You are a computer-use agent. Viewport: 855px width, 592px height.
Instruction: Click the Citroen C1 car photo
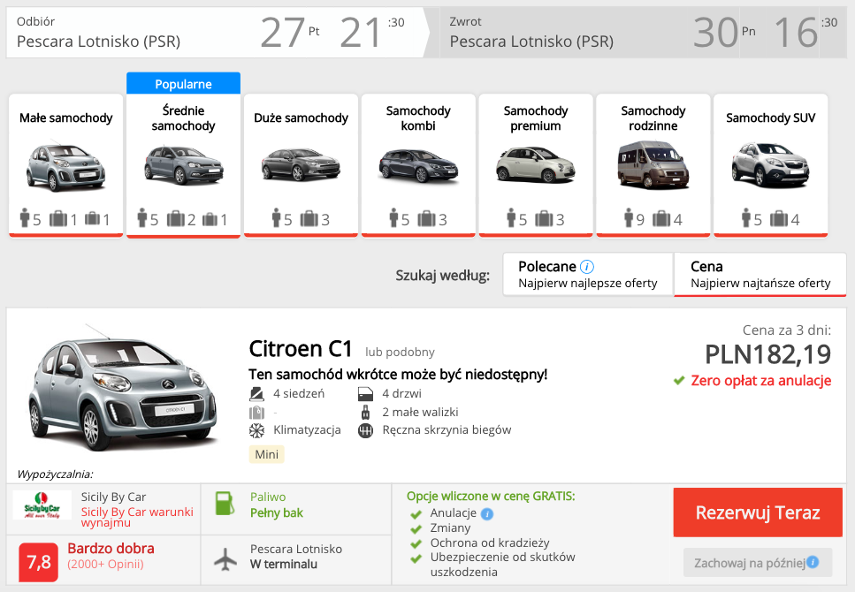(121, 389)
